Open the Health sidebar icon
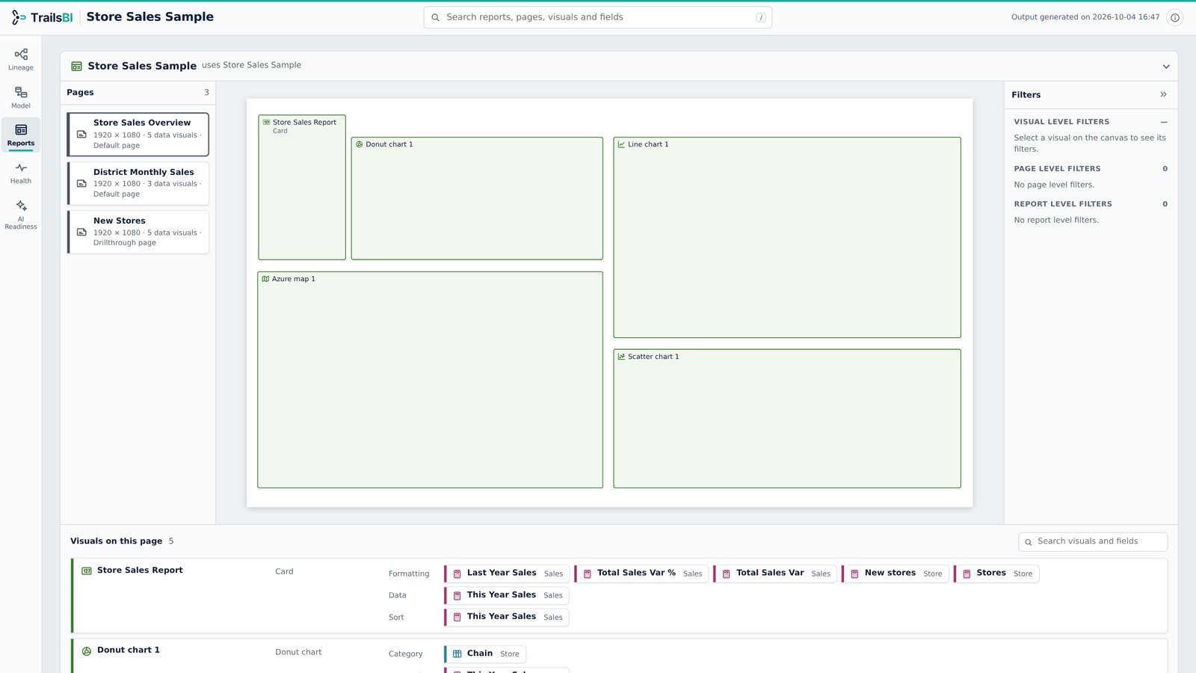1196x673 pixels. tap(21, 173)
